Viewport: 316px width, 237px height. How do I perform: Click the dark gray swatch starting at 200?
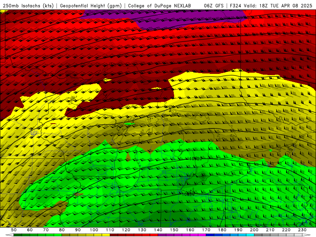[258, 235]
